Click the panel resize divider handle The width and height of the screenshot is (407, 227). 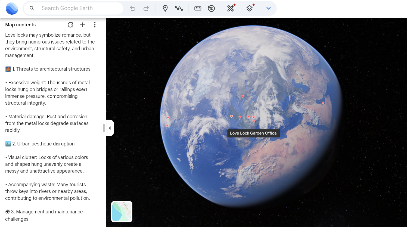[x=104, y=128]
